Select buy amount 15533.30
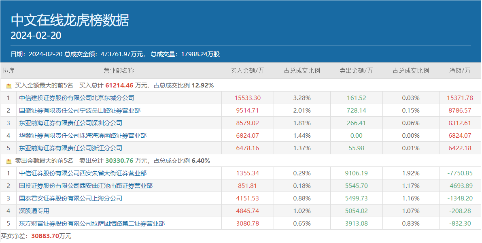The width and height of the screenshot is (482, 243). tap(247, 98)
